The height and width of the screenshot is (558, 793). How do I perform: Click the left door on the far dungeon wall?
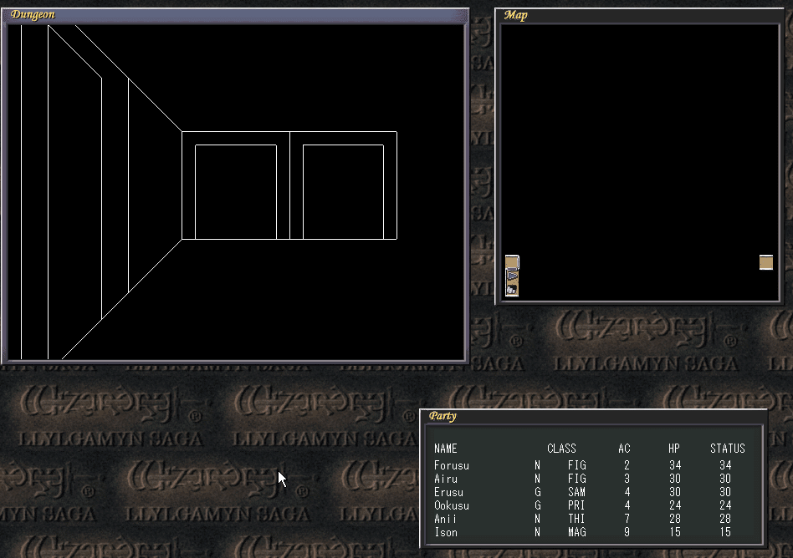(x=236, y=192)
